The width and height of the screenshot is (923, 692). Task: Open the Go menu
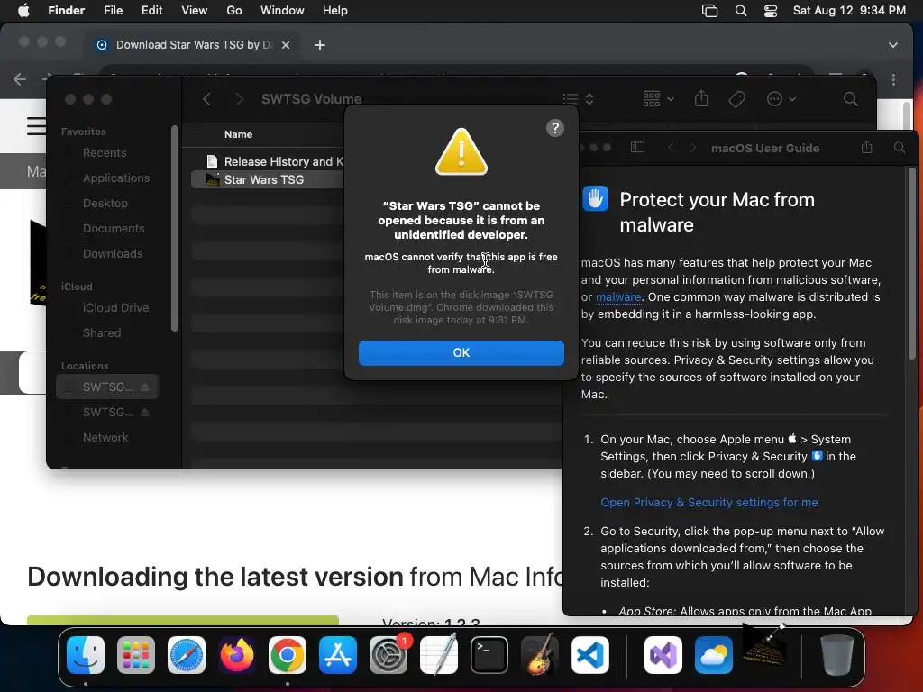click(234, 10)
